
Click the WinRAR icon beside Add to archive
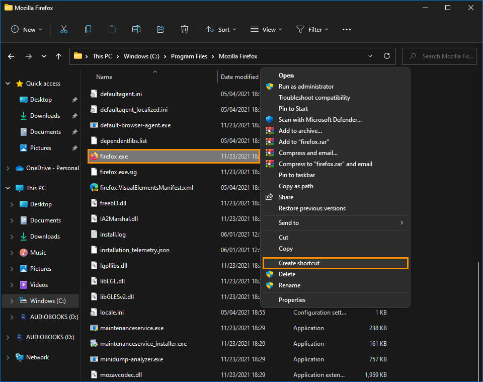(270, 131)
